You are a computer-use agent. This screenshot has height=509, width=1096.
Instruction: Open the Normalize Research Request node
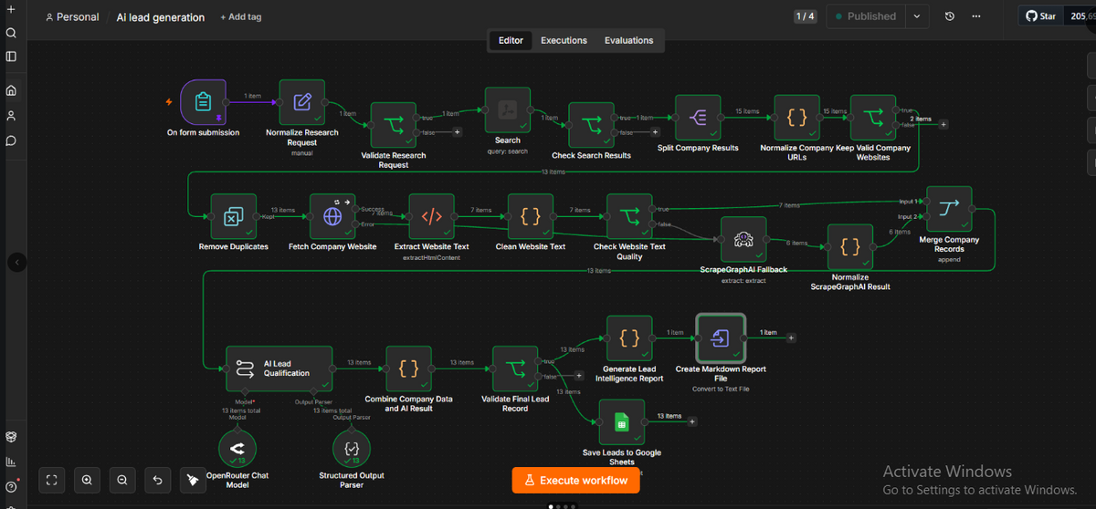(x=301, y=102)
